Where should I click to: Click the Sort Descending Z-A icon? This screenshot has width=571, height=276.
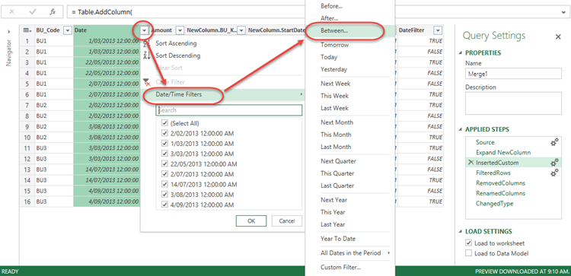pyautogui.click(x=146, y=56)
